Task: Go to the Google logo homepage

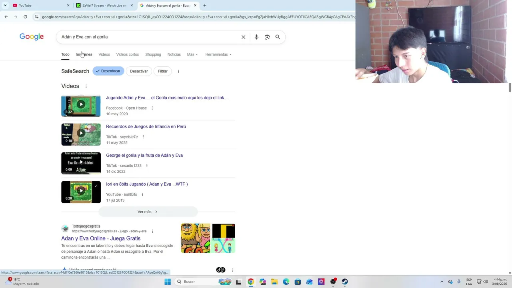Action: [x=32, y=37]
